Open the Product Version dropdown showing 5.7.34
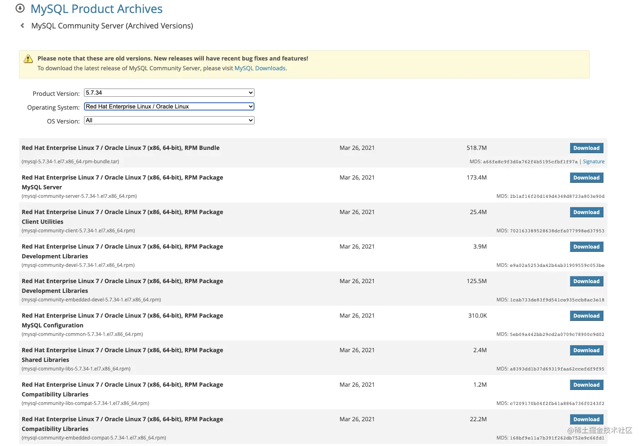644x446 pixels. click(169, 93)
